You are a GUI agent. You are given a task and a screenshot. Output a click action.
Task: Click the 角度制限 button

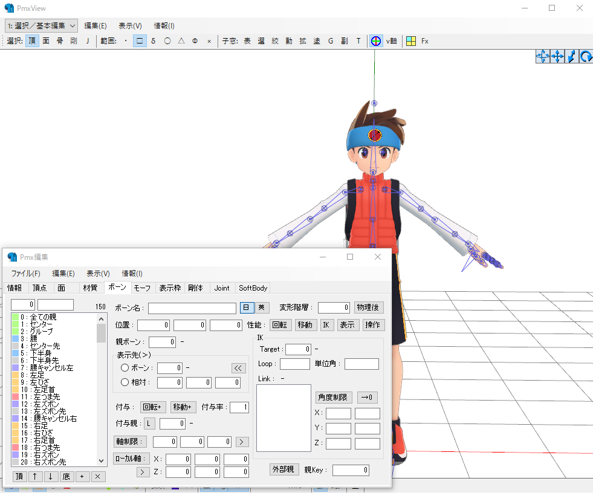point(333,398)
